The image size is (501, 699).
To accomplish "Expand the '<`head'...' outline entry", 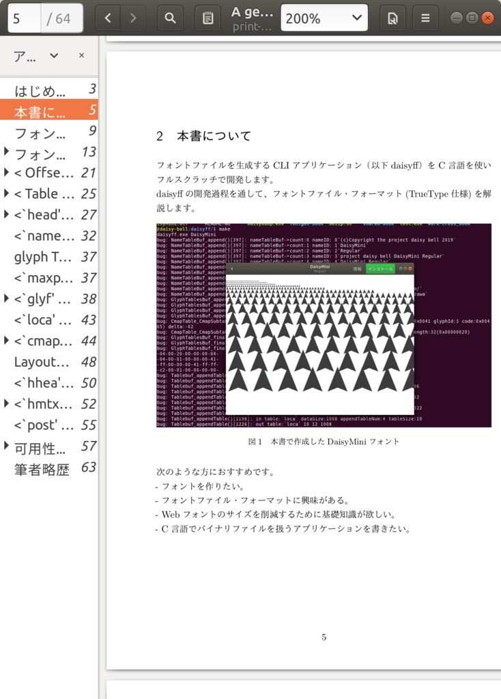I will [6, 214].
